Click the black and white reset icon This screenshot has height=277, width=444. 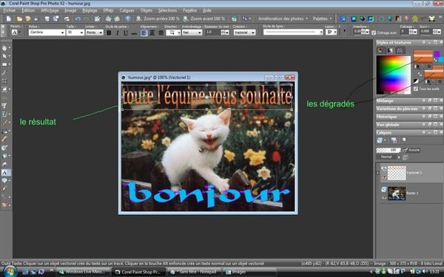point(416,81)
